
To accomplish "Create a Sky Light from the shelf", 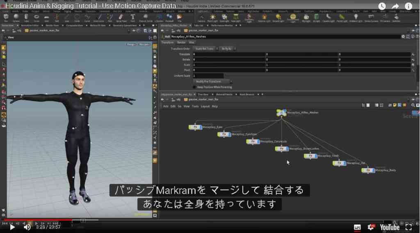I will pyautogui.click(x=306, y=18).
